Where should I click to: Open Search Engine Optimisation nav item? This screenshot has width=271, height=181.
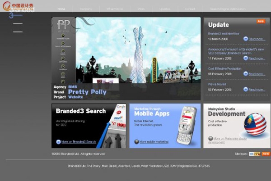pos(228,9)
